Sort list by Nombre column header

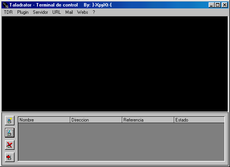(44, 120)
